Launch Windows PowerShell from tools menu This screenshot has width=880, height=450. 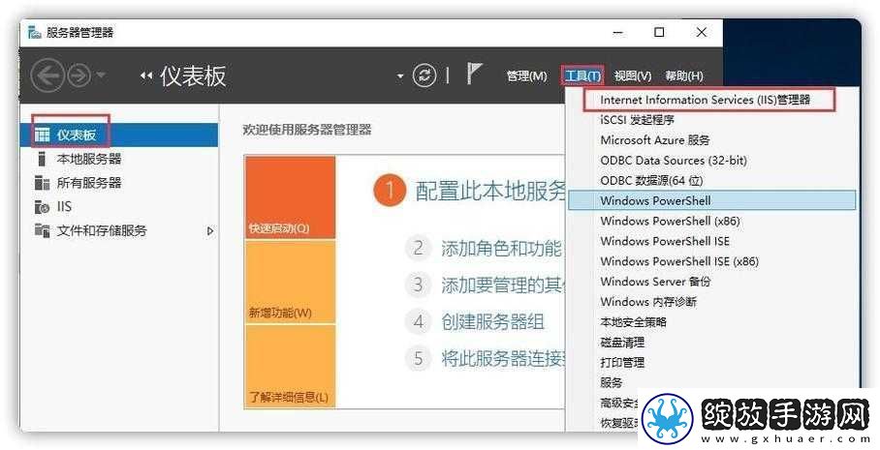pyautogui.click(x=711, y=200)
